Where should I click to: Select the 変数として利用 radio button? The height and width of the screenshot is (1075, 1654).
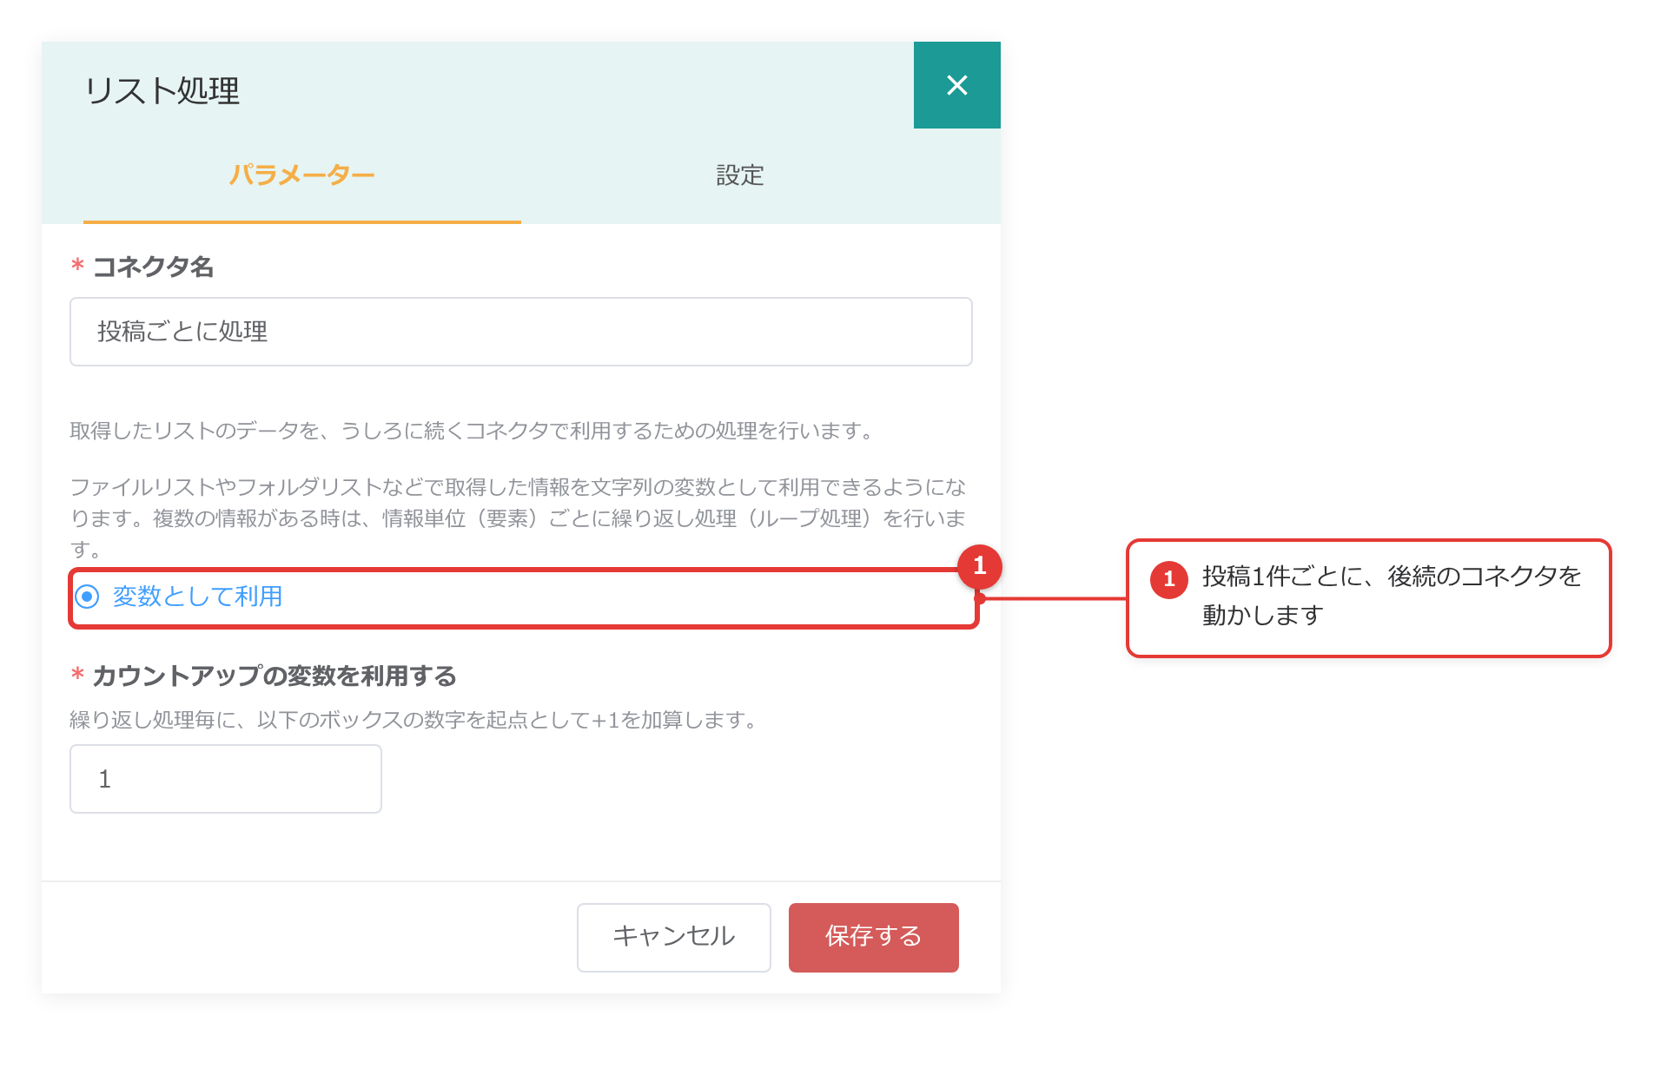(x=87, y=597)
